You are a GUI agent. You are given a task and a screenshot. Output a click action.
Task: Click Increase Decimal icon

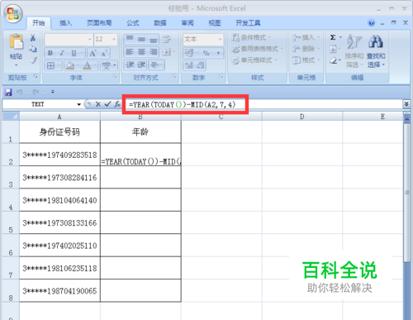coord(189,65)
